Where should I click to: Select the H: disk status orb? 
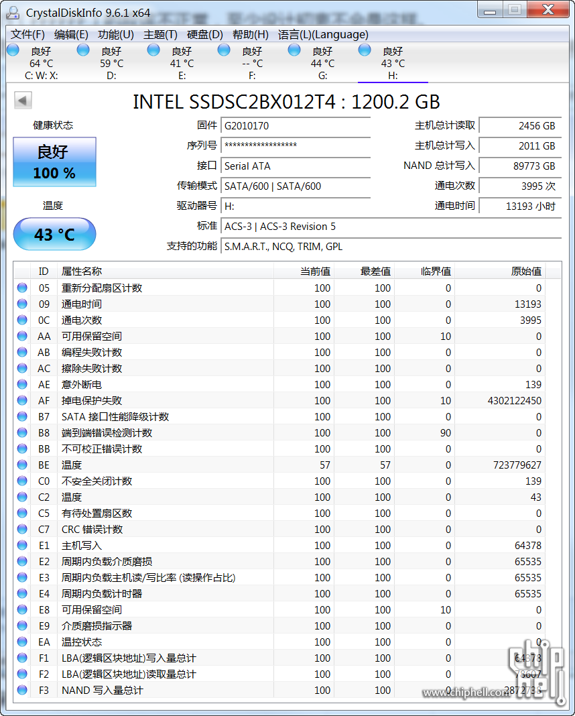pos(365,50)
